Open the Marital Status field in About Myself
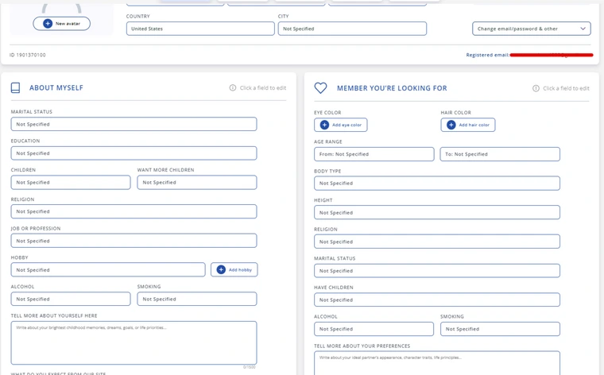This screenshot has width=604, height=375. 134,124
